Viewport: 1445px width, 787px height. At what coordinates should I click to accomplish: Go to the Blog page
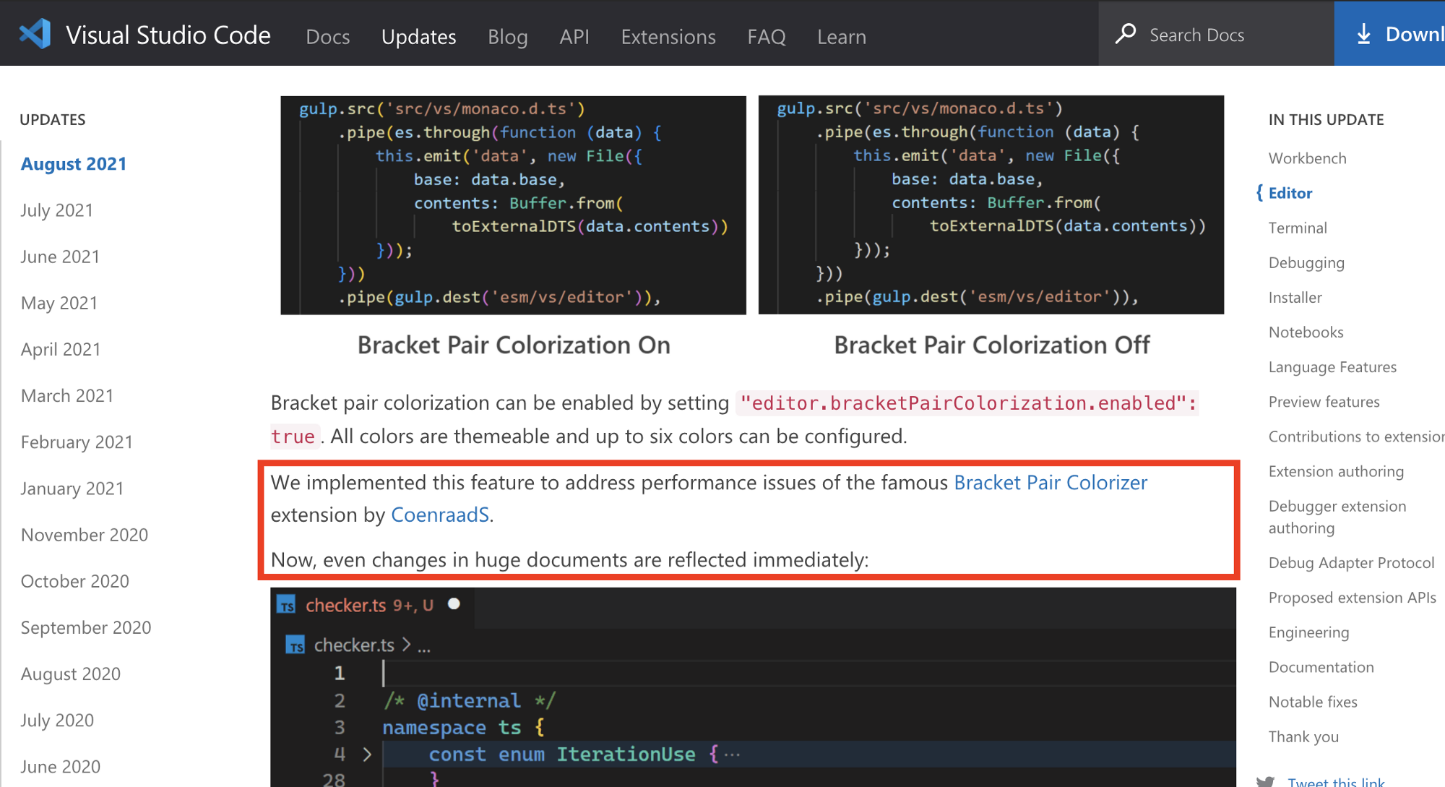click(x=507, y=36)
